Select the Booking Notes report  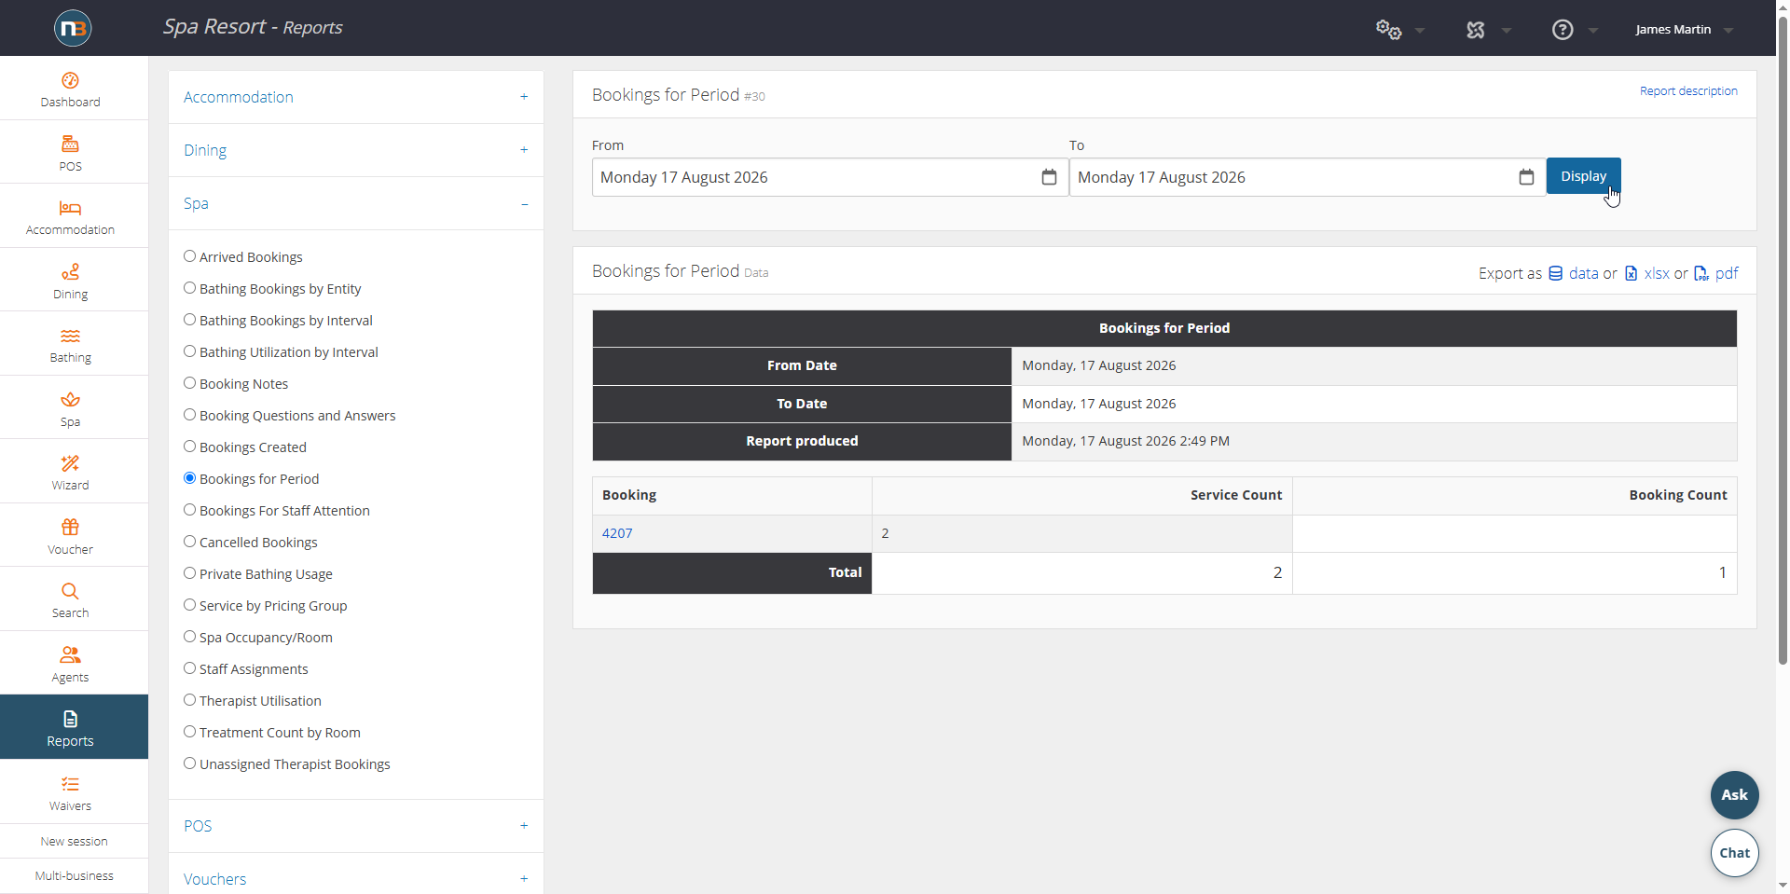pyautogui.click(x=189, y=383)
